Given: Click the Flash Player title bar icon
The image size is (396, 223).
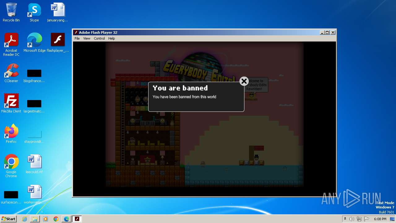Looking at the screenshot, I should coord(76,33).
